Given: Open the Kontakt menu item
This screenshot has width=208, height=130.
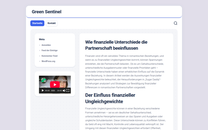Looking at the screenshot, I should [x=52, y=23].
